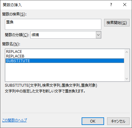This screenshot has width=132, height=128.
Task: Open the category combo box showing 候補
Action: click(66, 35)
